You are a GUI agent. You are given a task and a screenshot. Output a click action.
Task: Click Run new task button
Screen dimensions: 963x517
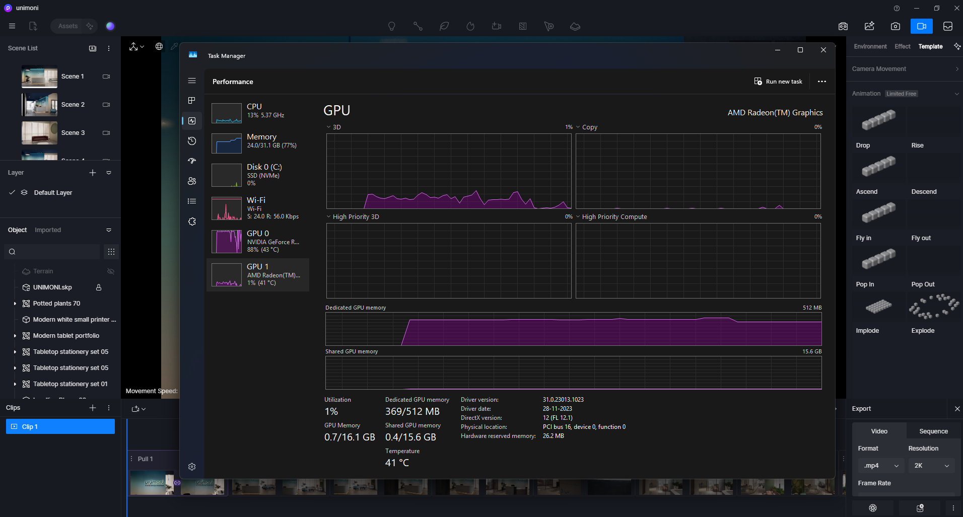(778, 82)
